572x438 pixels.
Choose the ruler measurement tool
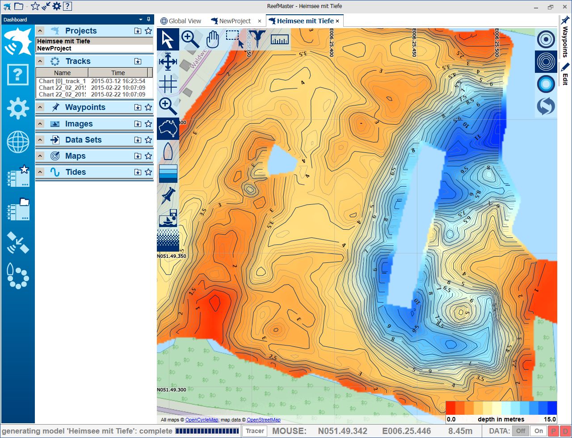280,39
